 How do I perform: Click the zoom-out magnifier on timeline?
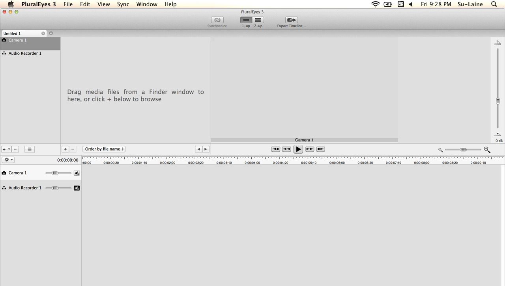[440, 150]
